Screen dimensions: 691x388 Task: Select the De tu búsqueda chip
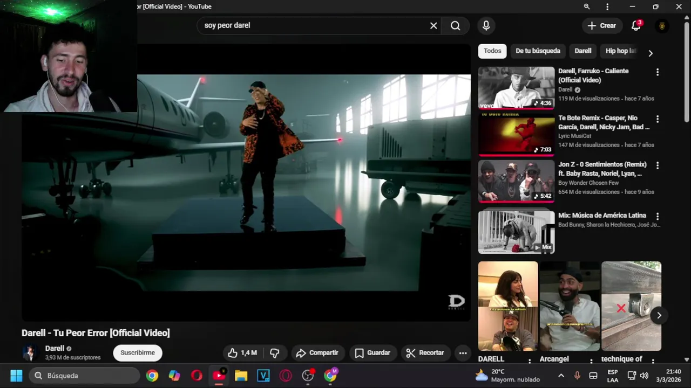click(538, 51)
